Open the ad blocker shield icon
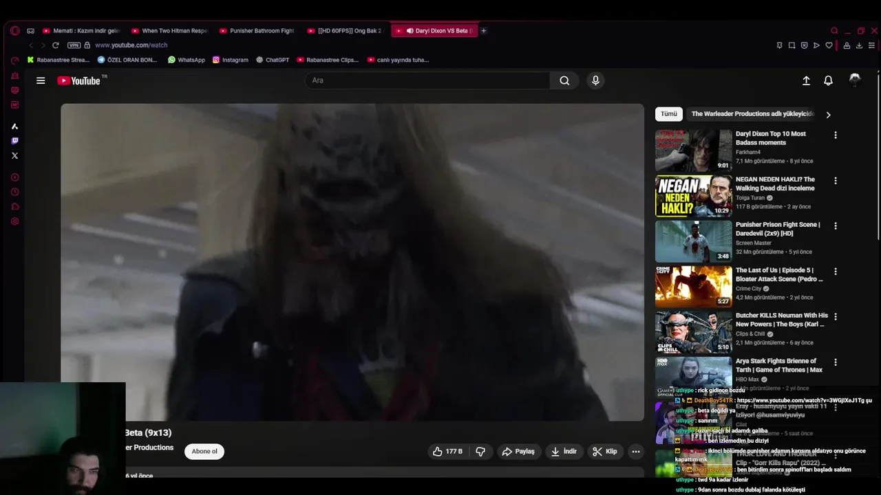The width and height of the screenshot is (881, 495). [804, 45]
